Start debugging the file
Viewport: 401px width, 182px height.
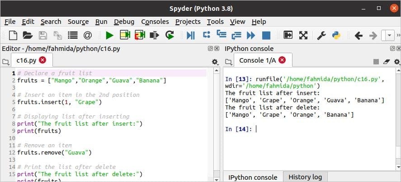tap(191, 35)
